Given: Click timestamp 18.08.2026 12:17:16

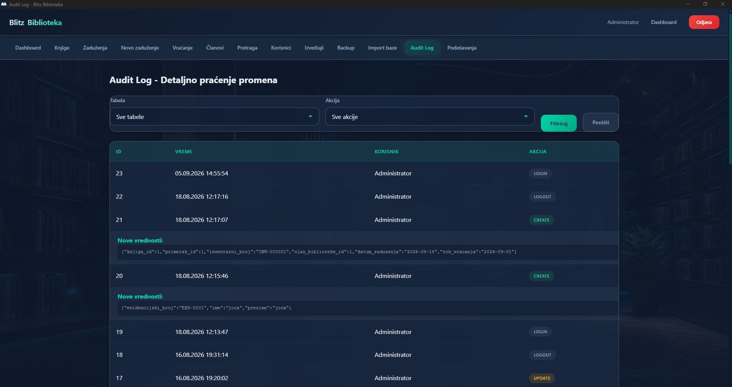Looking at the screenshot, I should [x=201, y=196].
